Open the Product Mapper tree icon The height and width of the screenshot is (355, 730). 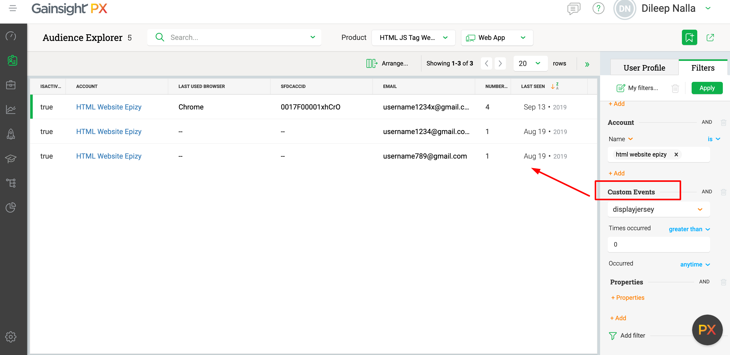(x=11, y=183)
